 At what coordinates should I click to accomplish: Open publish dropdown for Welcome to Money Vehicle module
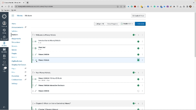point(134,35)
